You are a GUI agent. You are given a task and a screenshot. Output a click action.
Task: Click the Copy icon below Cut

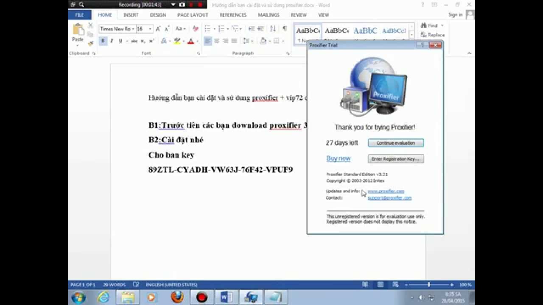[x=90, y=34]
